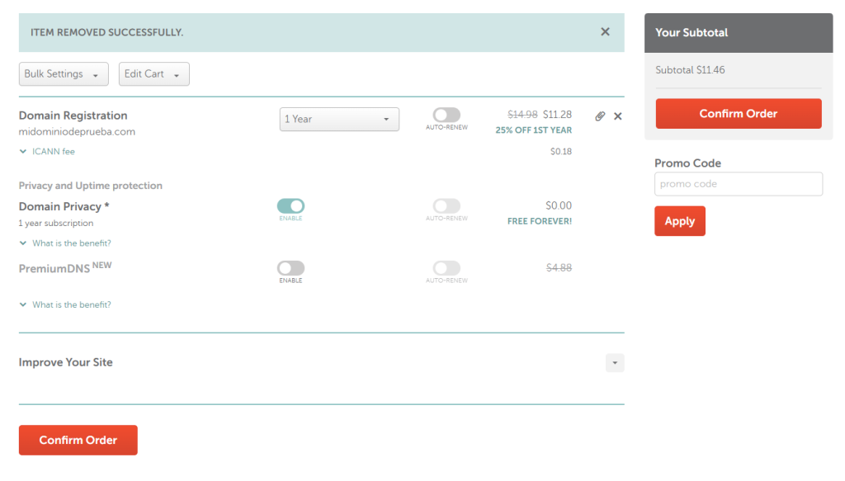The width and height of the screenshot is (845, 481).
Task: Disable the Domain Privacy enable switch
Action: [x=290, y=206]
